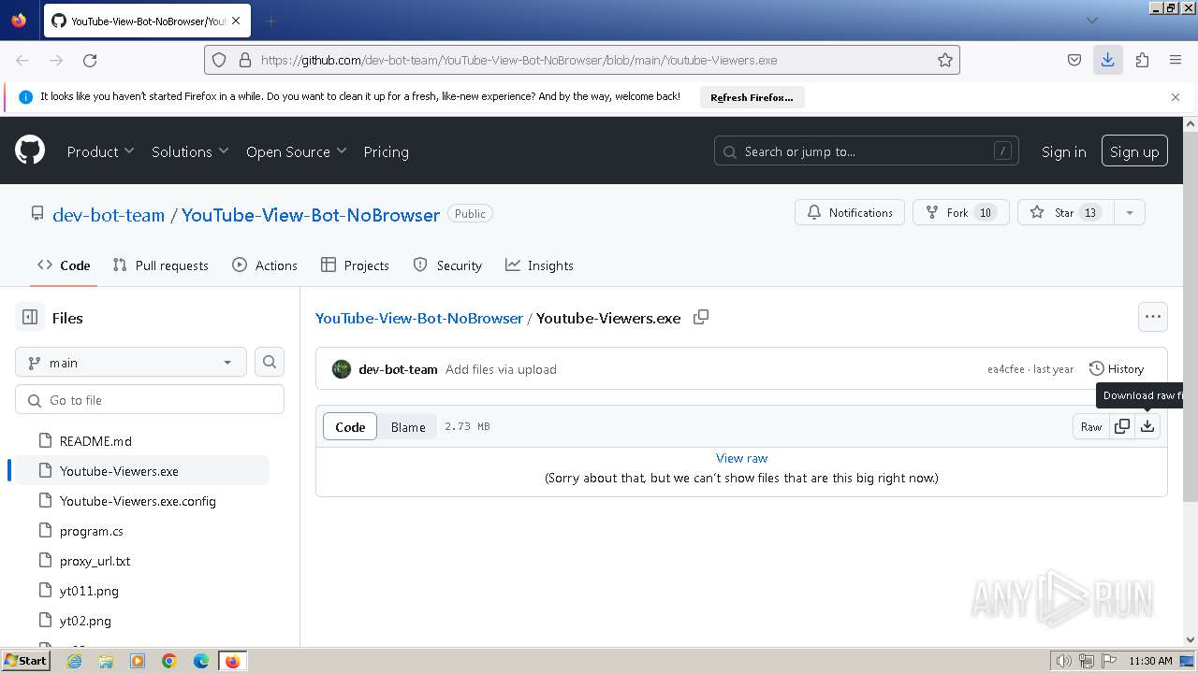This screenshot has width=1198, height=673.
Task: Go back to the previous page
Action: tap(22, 60)
